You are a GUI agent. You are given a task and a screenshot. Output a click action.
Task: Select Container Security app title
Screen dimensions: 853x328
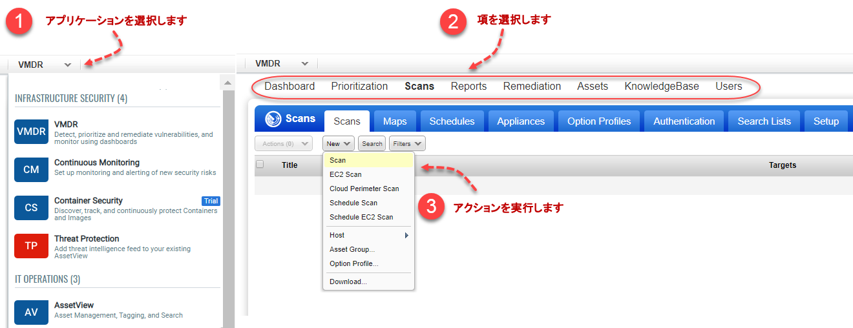89,201
